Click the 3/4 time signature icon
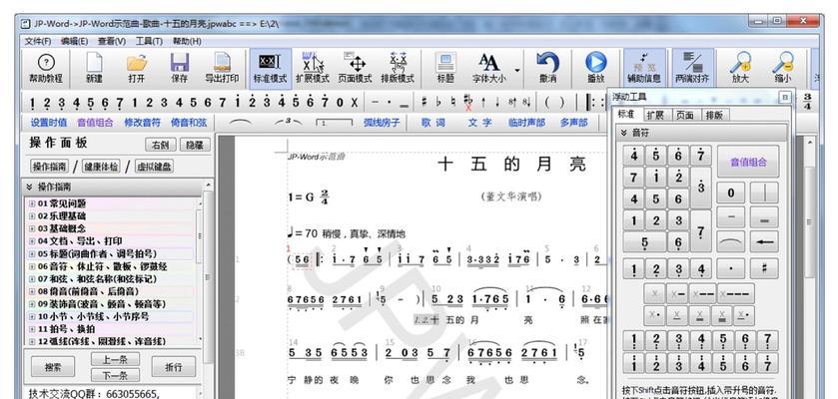Image resolution: width=838 pixels, height=399 pixels. click(x=807, y=102)
